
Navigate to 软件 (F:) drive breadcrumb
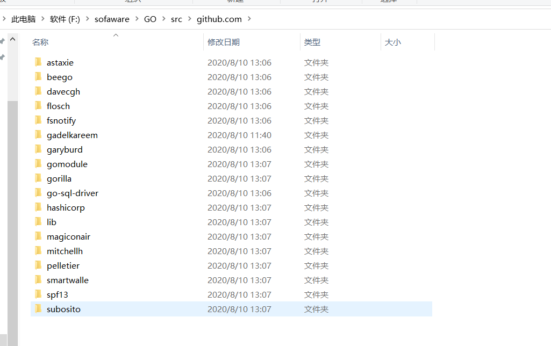(x=65, y=19)
